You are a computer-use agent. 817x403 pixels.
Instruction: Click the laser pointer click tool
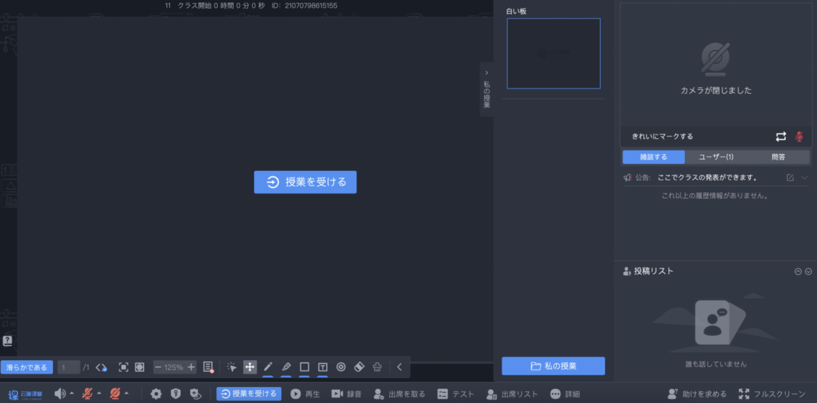[x=231, y=367]
